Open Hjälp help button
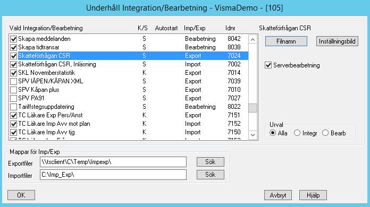The height and width of the screenshot is (207, 370). coord(313,195)
